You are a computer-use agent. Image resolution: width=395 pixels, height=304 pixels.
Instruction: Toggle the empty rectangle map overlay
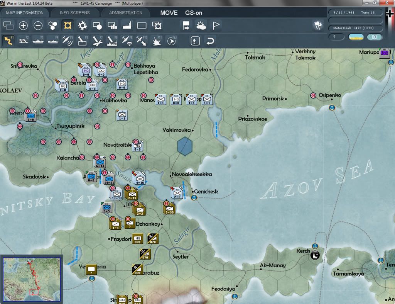[x=142, y=25]
